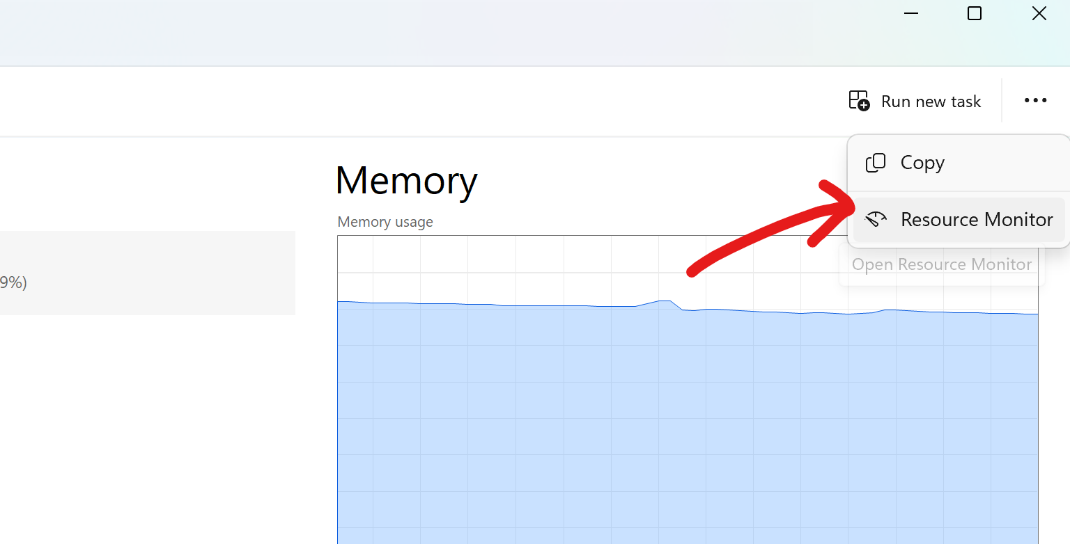
Task: Select the Resource Monitor menu entry text
Action: point(977,220)
